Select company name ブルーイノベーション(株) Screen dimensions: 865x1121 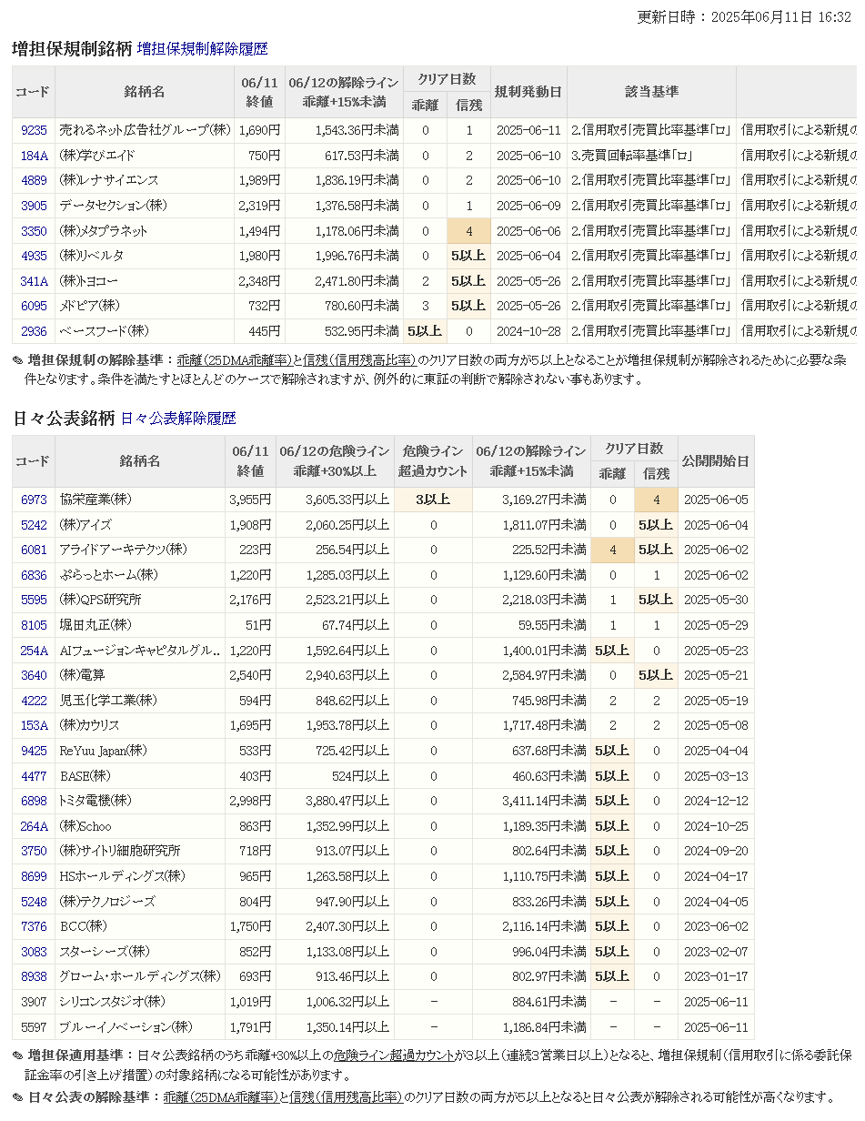pos(126,1027)
